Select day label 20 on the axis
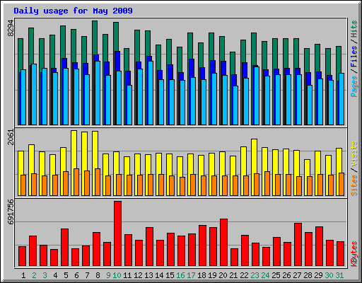This screenshot has width=362, height=283. click(x=223, y=275)
